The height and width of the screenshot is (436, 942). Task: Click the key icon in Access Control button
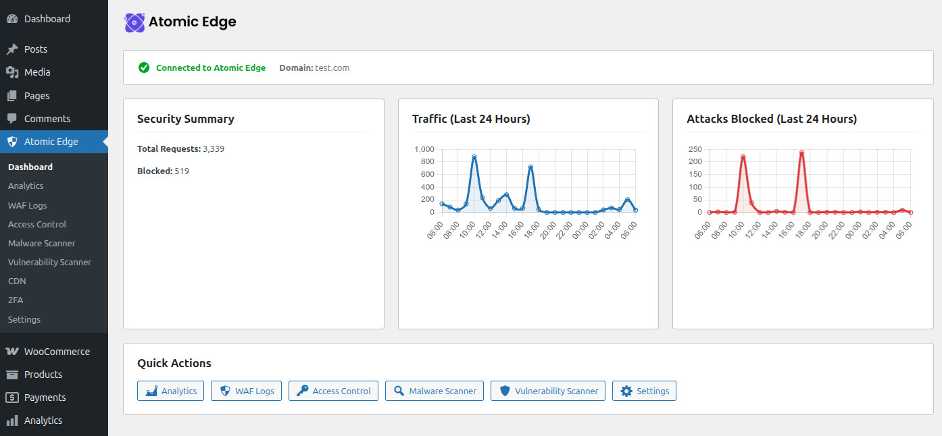(x=302, y=391)
